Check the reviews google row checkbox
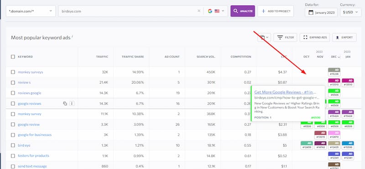365x169 pixels. [x=13, y=93]
